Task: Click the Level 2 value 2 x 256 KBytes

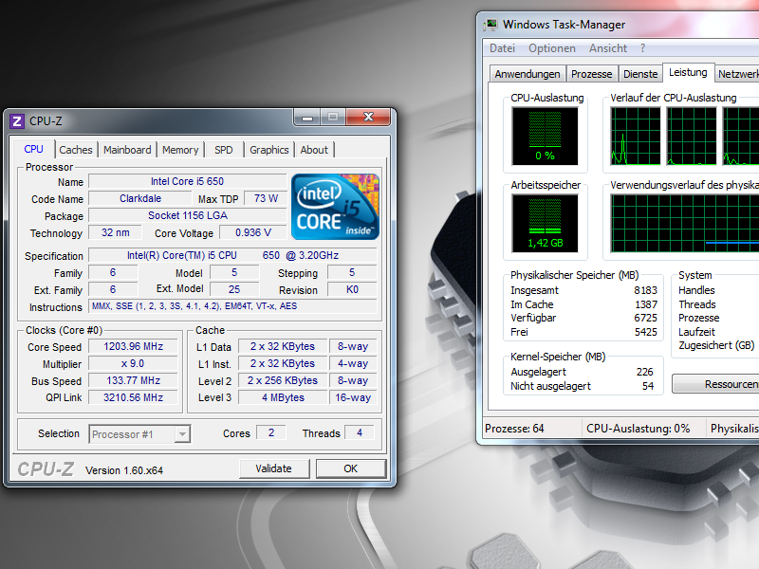Action: (x=283, y=380)
